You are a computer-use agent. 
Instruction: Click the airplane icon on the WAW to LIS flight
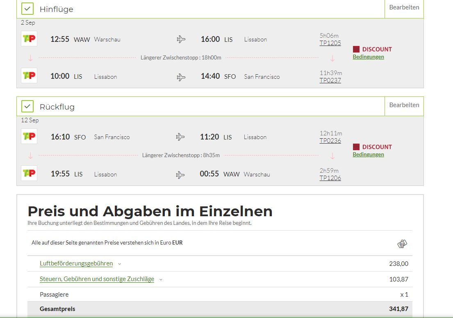coord(181,39)
